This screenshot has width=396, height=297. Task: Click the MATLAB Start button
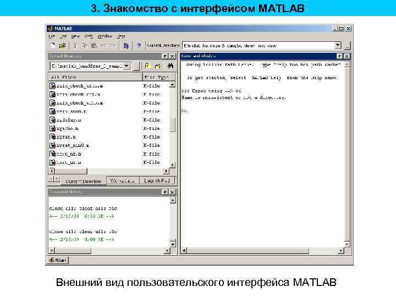[58, 260]
